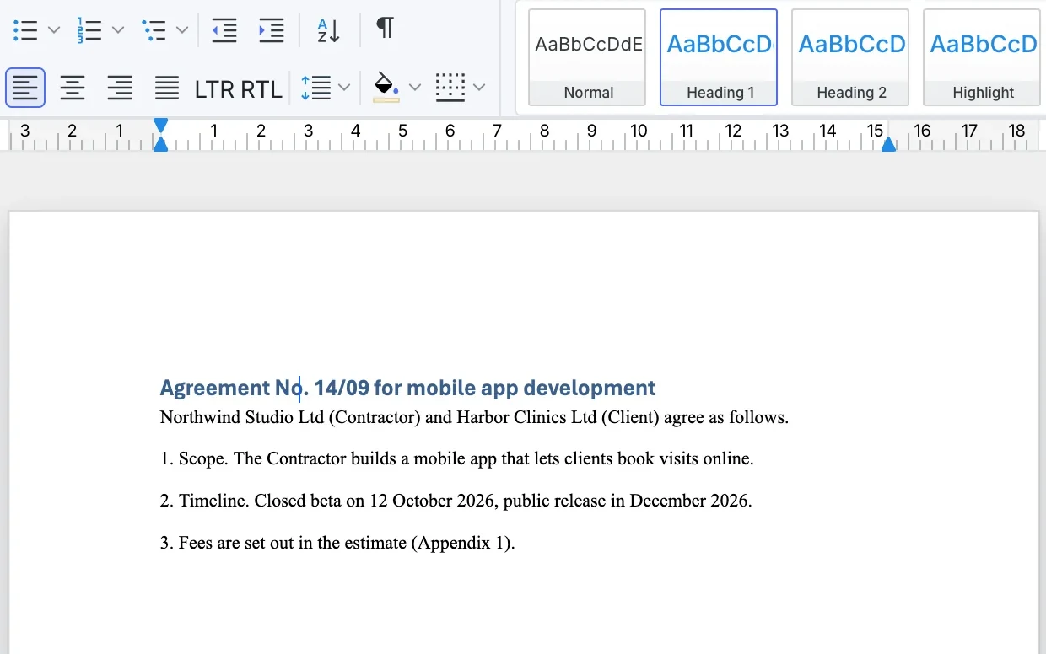Align text left
The height and width of the screenshot is (654, 1046).
pyautogui.click(x=25, y=88)
